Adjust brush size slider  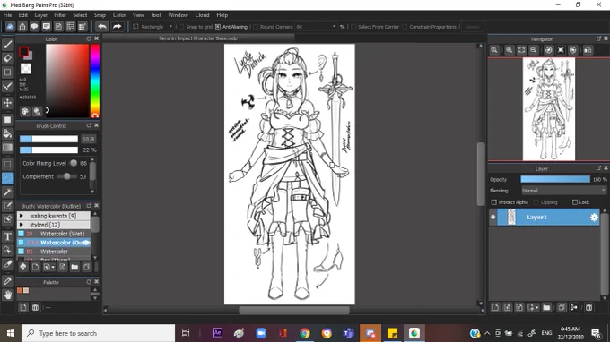click(x=48, y=139)
